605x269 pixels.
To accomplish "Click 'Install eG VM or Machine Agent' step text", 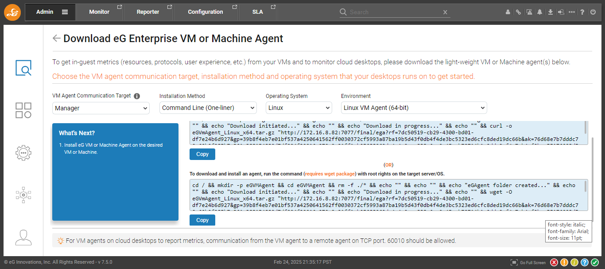I will (x=113, y=148).
